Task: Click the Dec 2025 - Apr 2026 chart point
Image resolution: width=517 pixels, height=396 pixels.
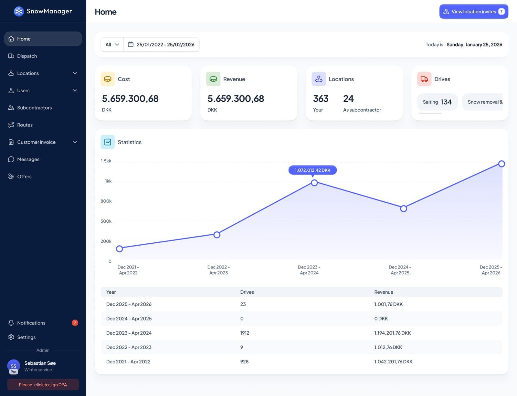Action: (501, 164)
